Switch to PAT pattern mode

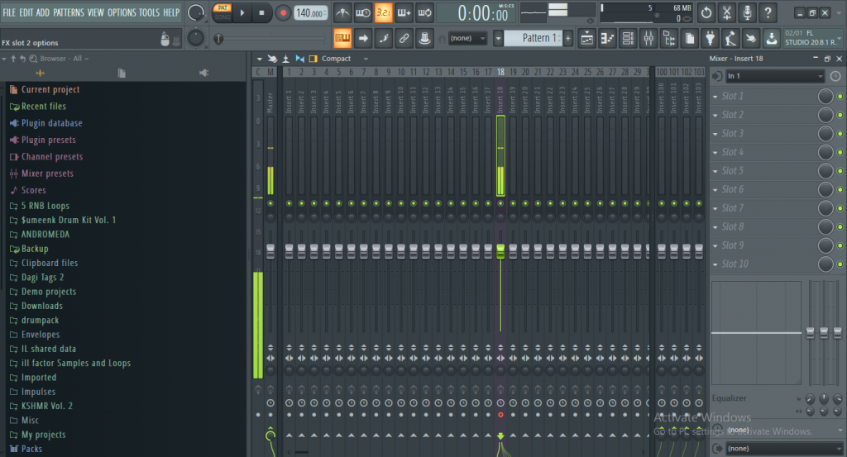point(223,7)
